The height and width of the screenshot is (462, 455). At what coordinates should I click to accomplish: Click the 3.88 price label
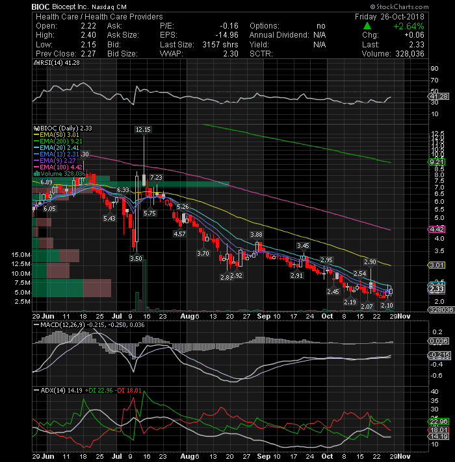click(x=256, y=235)
